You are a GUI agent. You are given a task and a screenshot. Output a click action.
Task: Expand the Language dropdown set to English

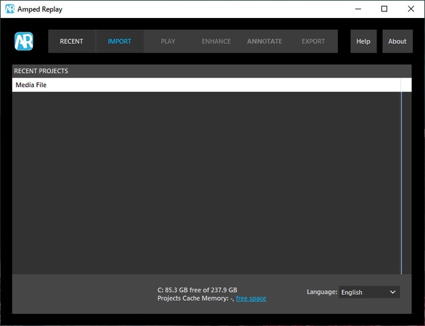(x=369, y=292)
